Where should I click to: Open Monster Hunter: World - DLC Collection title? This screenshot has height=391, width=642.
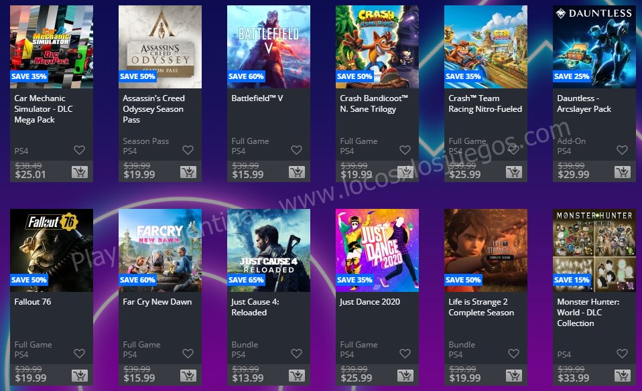tap(588, 313)
